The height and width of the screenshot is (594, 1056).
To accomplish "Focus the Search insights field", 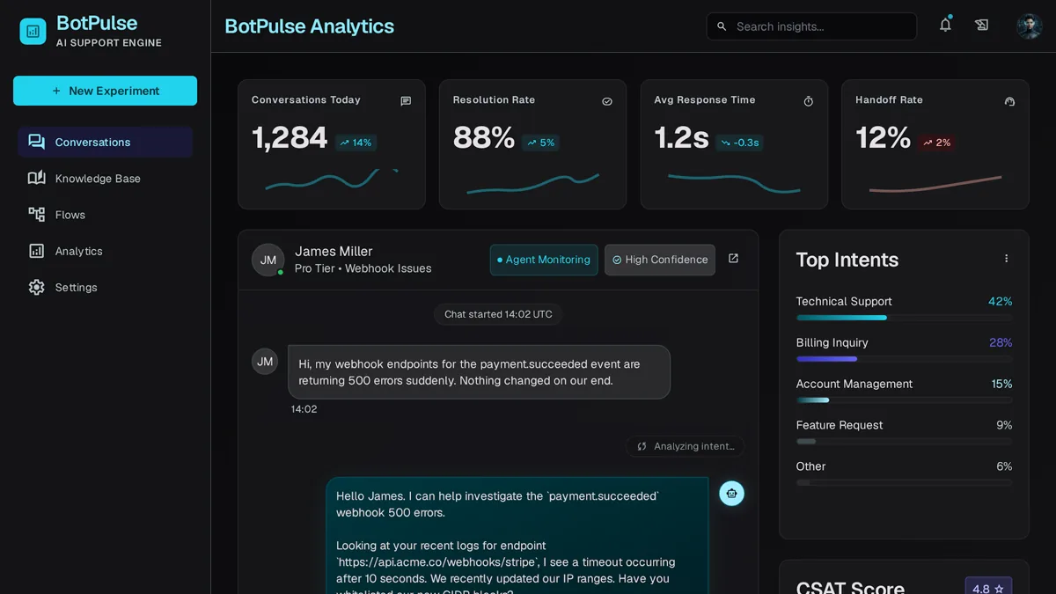I will click(x=811, y=26).
